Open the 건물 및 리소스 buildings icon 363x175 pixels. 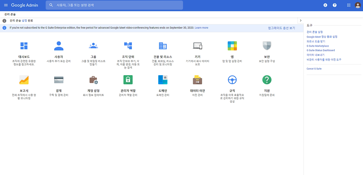click(x=163, y=46)
